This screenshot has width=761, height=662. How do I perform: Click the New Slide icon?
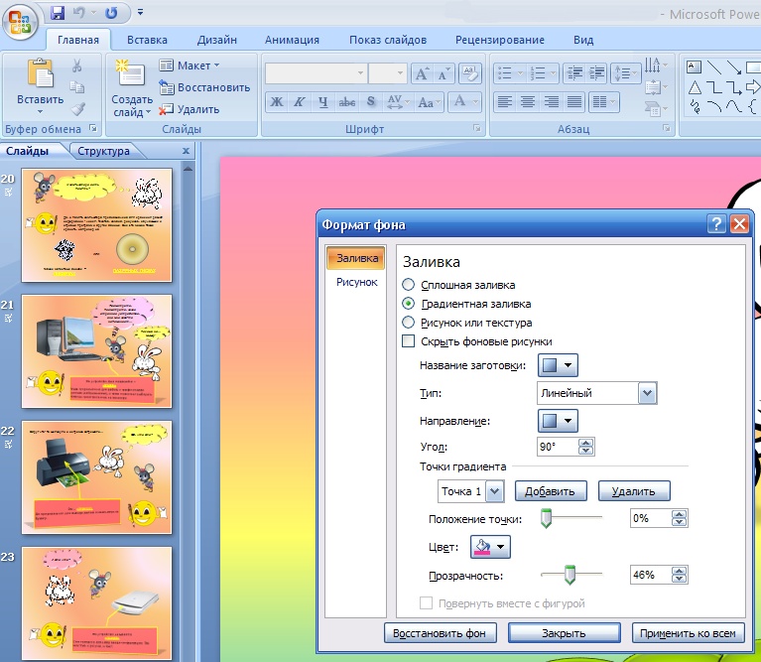130,74
